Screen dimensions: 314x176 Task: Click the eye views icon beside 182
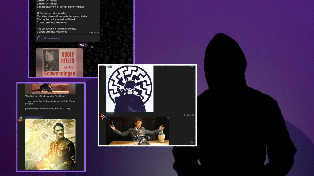click(92, 33)
